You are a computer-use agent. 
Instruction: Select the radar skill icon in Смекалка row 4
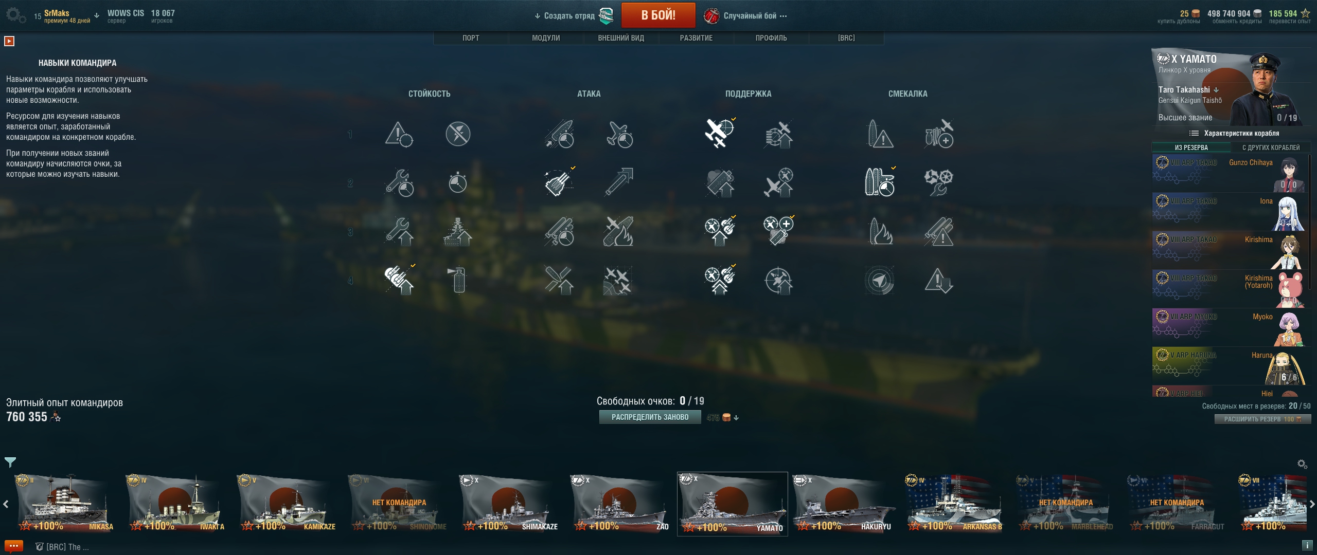pos(880,280)
